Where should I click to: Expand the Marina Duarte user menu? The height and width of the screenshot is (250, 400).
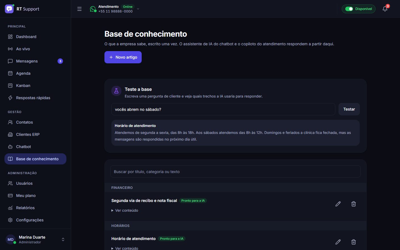pos(63,239)
